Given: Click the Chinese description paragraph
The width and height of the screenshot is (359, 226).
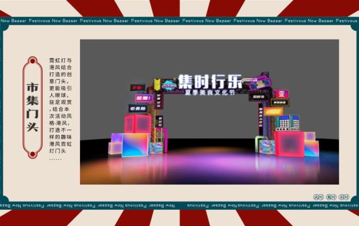Looking at the screenshot, I should click(x=60, y=109).
